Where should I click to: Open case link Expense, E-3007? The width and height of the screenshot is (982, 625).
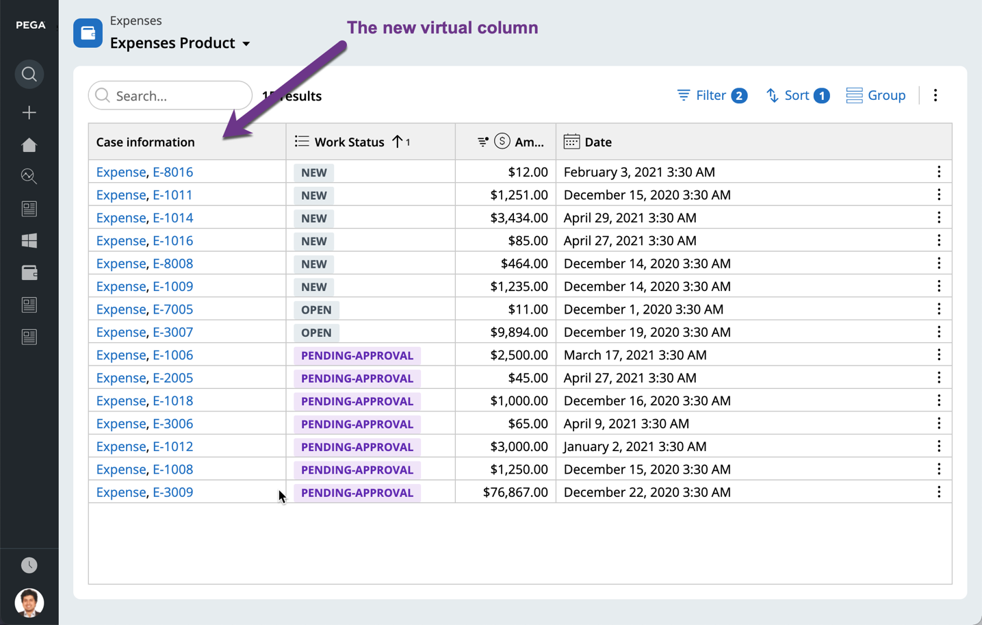[x=144, y=332]
